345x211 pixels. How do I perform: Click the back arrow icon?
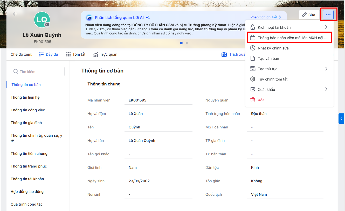pos(15,14)
